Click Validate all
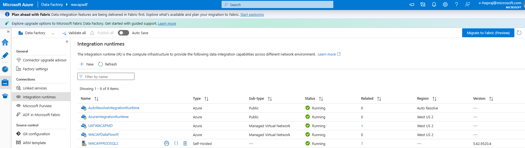This screenshot has height=148, width=525. click(74, 33)
